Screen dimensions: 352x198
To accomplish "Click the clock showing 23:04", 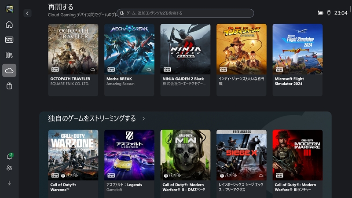I will click(341, 13).
